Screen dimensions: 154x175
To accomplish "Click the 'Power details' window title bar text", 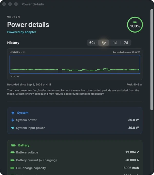I will pos(33,4).
